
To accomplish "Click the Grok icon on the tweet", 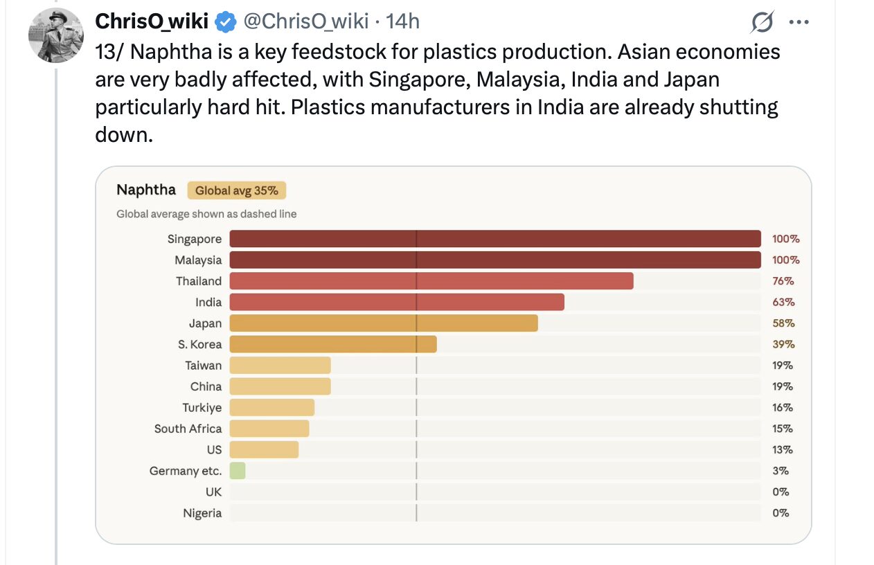I will coord(762,23).
